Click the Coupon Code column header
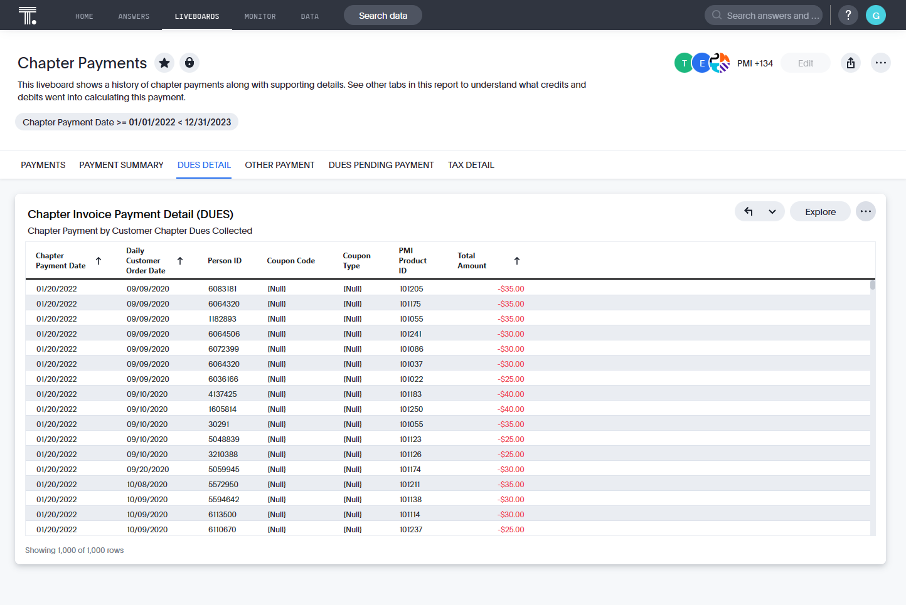This screenshot has height=605, width=906. [291, 261]
